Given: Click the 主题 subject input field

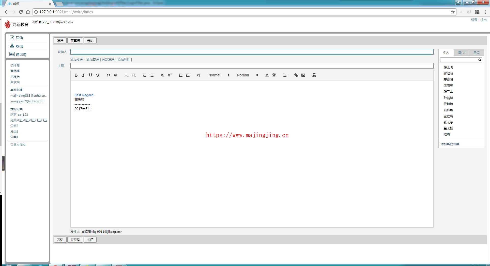Looking at the screenshot, I should click(x=252, y=66).
